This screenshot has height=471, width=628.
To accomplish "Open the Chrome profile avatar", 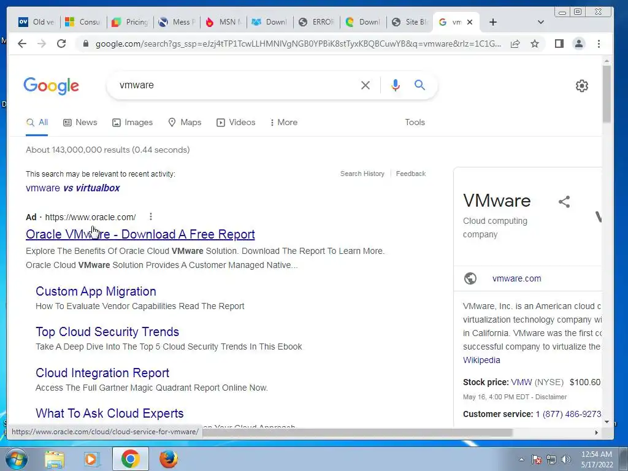I will point(579,44).
